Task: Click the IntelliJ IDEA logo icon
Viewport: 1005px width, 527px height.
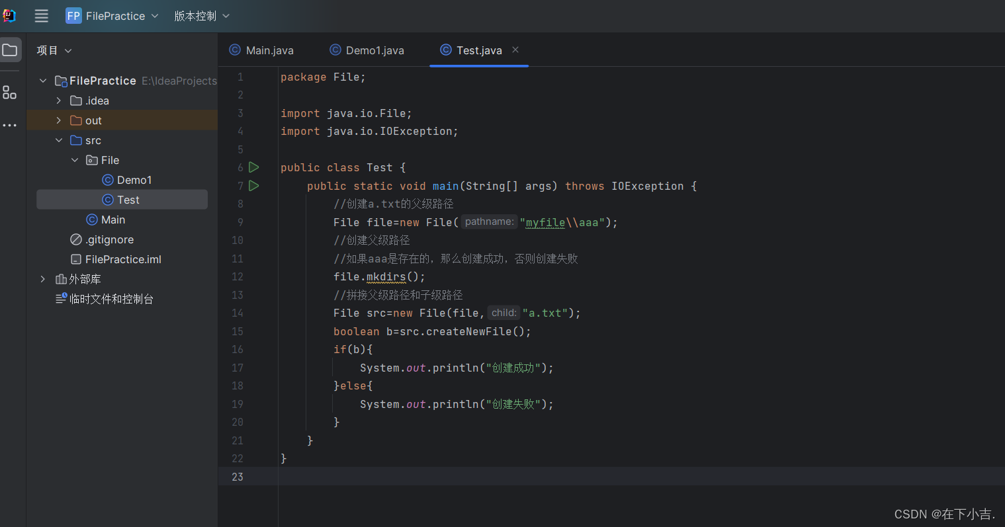Action: [9, 16]
